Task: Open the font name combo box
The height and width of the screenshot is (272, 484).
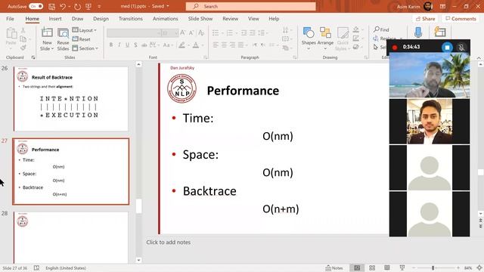Action: (x=134, y=32)
